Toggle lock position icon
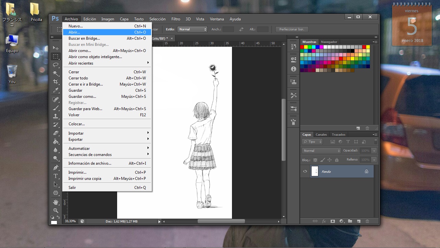Viewport: 440px width, 248px height. point(329,160)
